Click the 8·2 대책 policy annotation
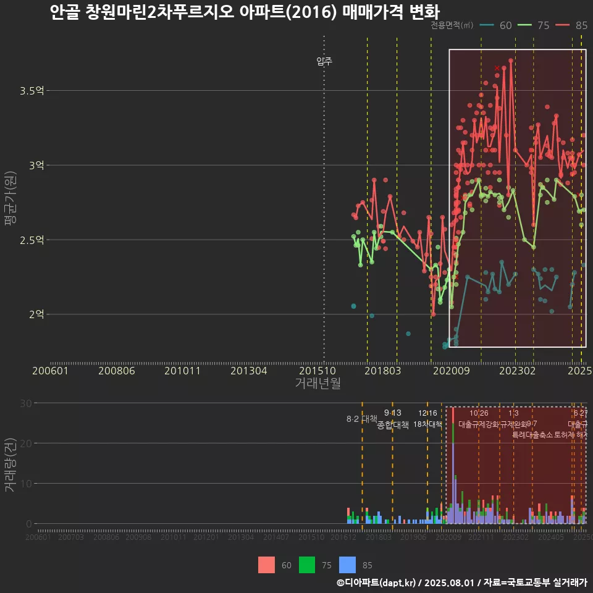The height and width of the screenshot is (593, 593). point(361,419)
